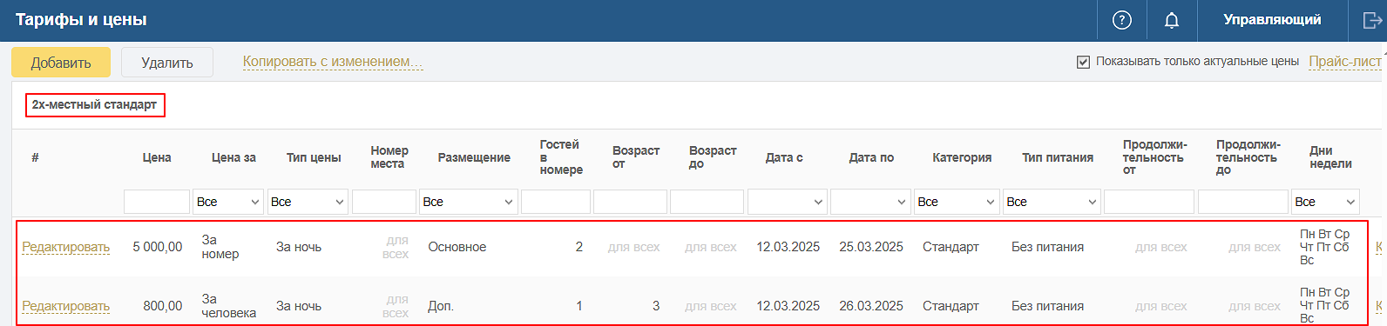This screenshot has height=326, width=1387.
Task: Open the help question mark icon
Action: 1122,20
